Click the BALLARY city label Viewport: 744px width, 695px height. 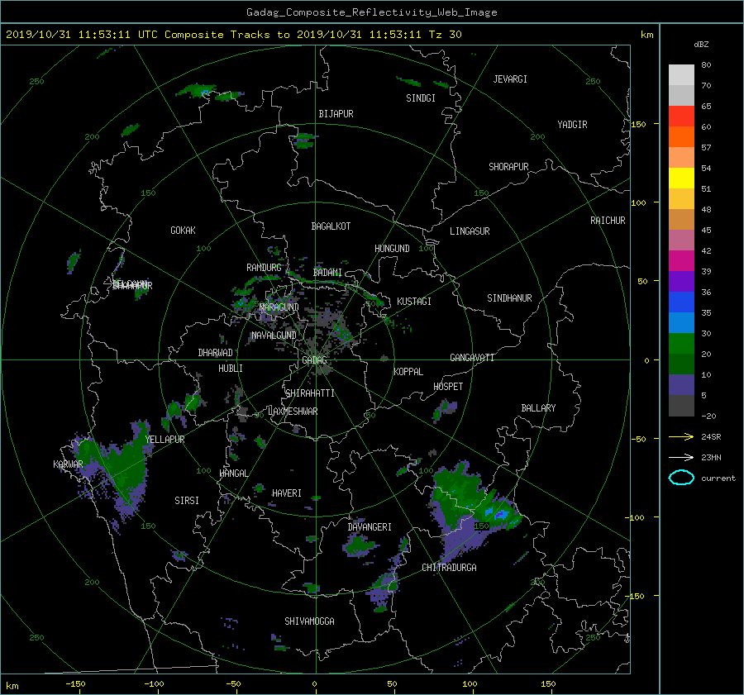[x=538, y=408]
